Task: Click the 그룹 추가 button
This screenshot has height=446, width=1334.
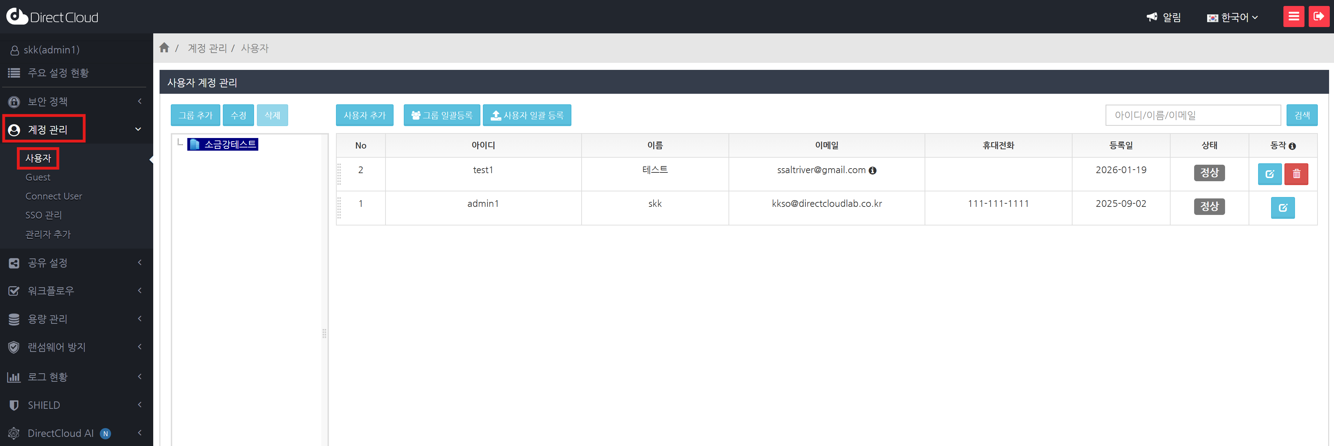Action: (x=195, y=115)
